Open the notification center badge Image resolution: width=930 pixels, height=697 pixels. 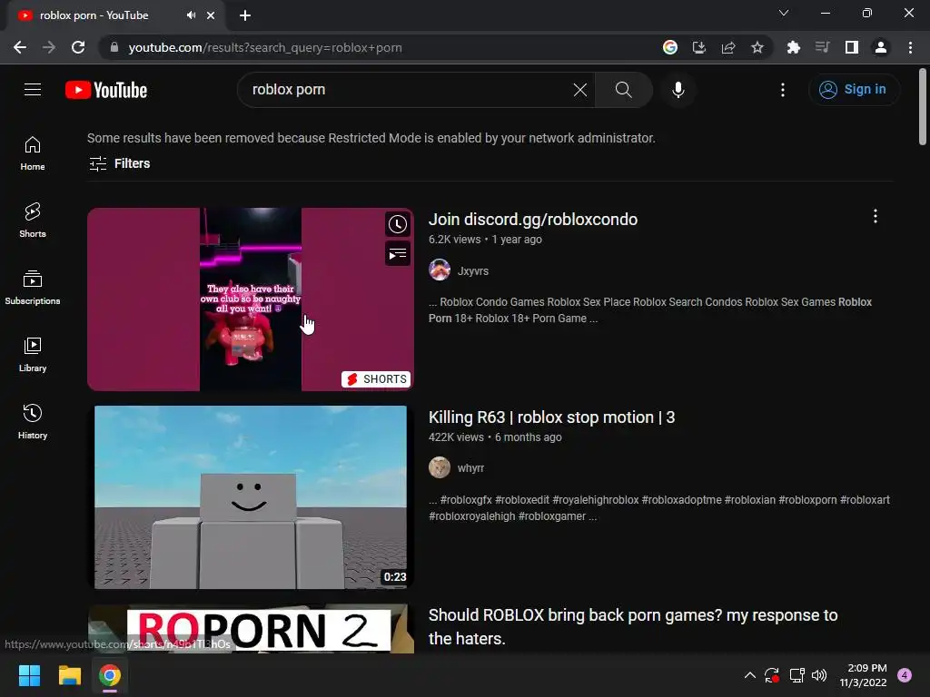click(x=905, y=675)
